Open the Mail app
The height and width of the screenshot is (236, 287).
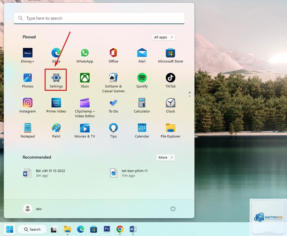coord(142,56)
